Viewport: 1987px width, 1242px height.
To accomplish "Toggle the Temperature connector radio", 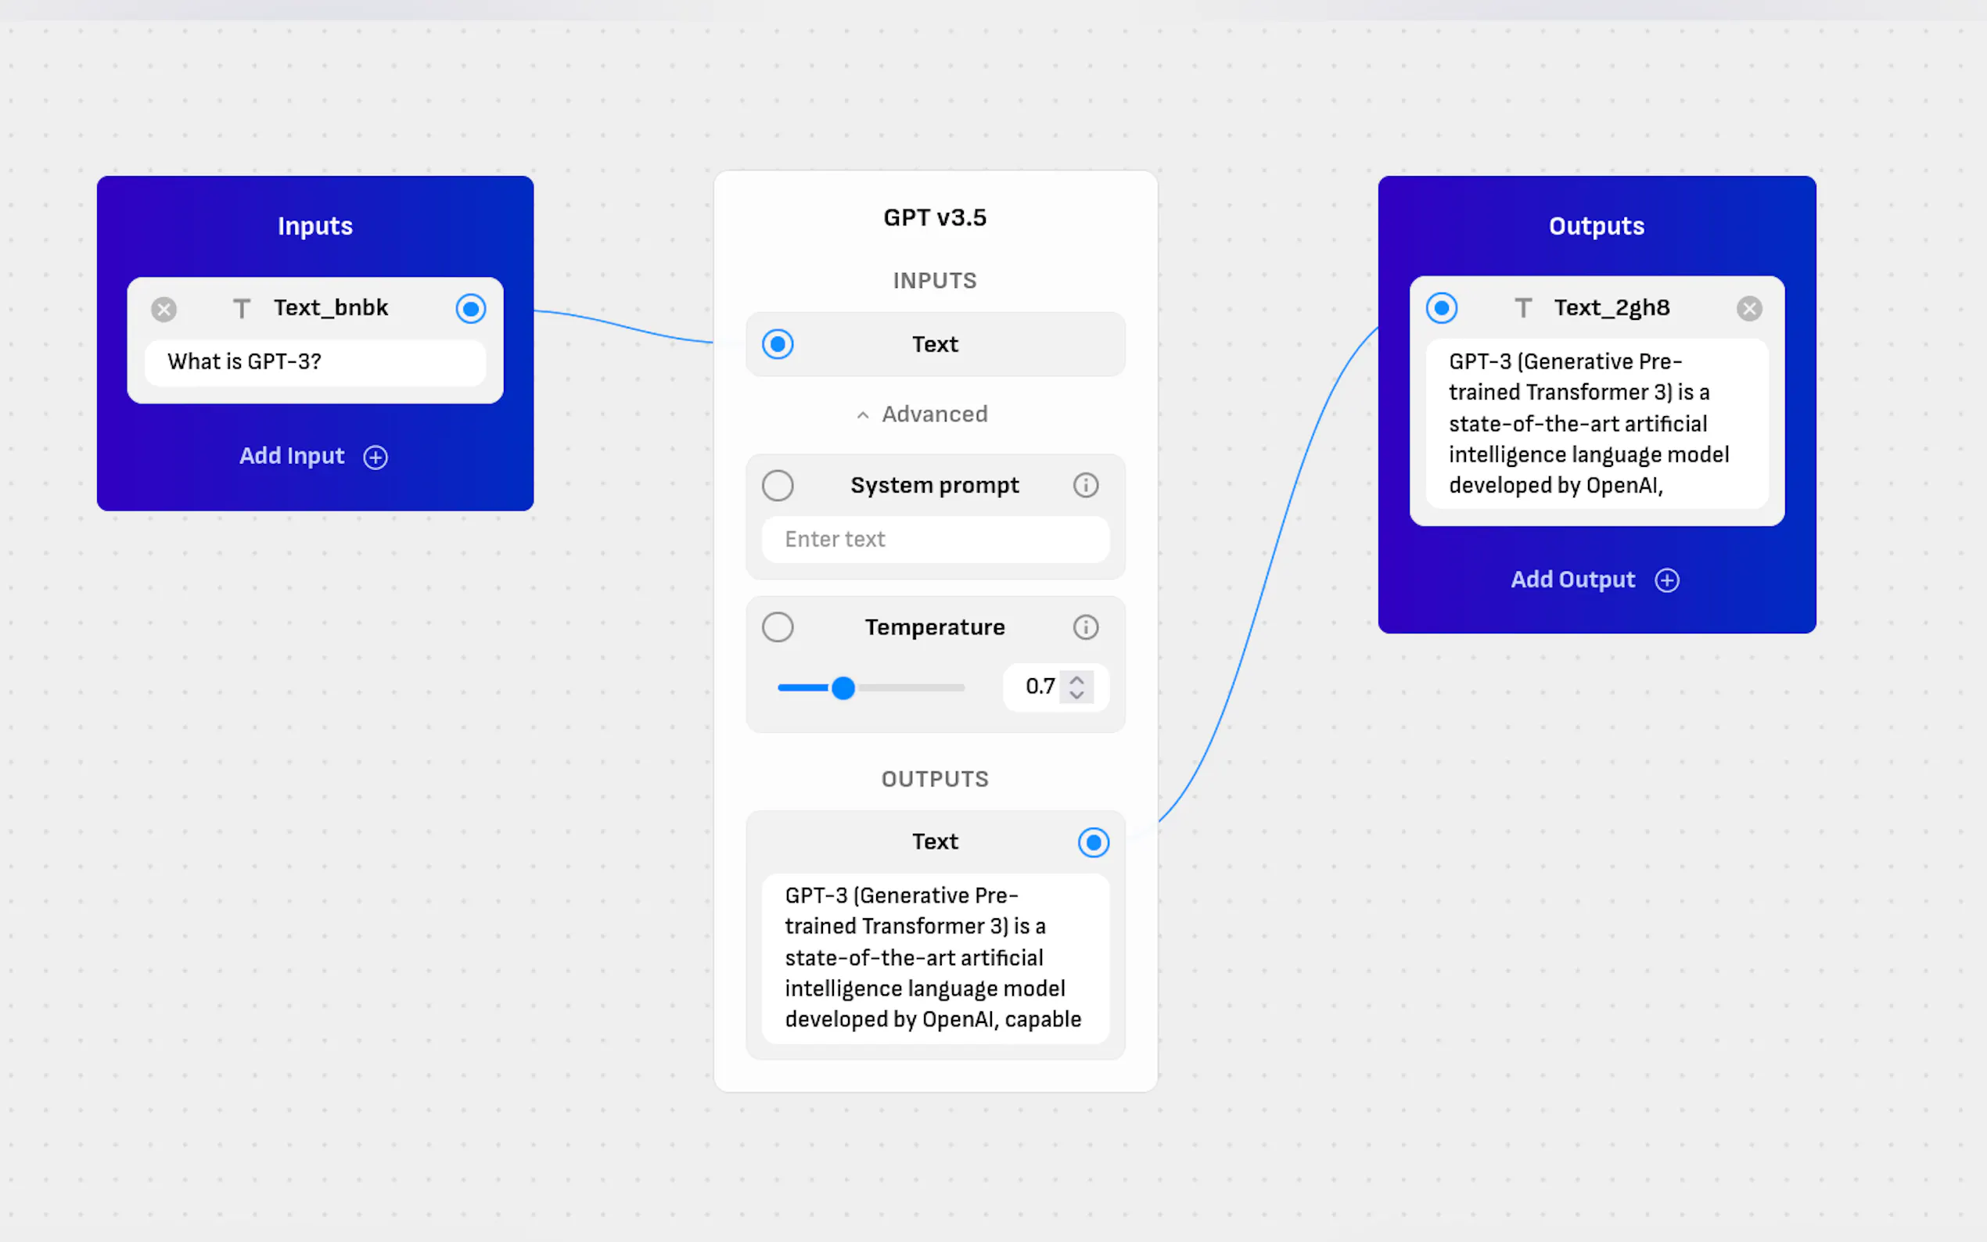I will (x=777, y=627).
